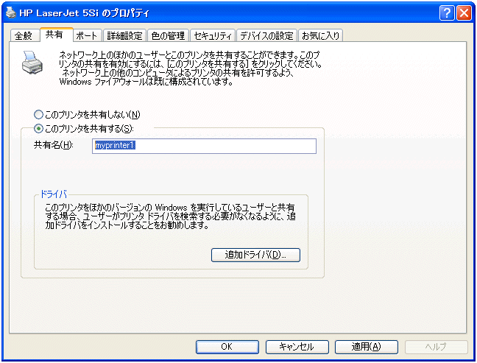Click the printer icon beside sharing description
This screenshot has width=477, height=363.
point(32,63)
